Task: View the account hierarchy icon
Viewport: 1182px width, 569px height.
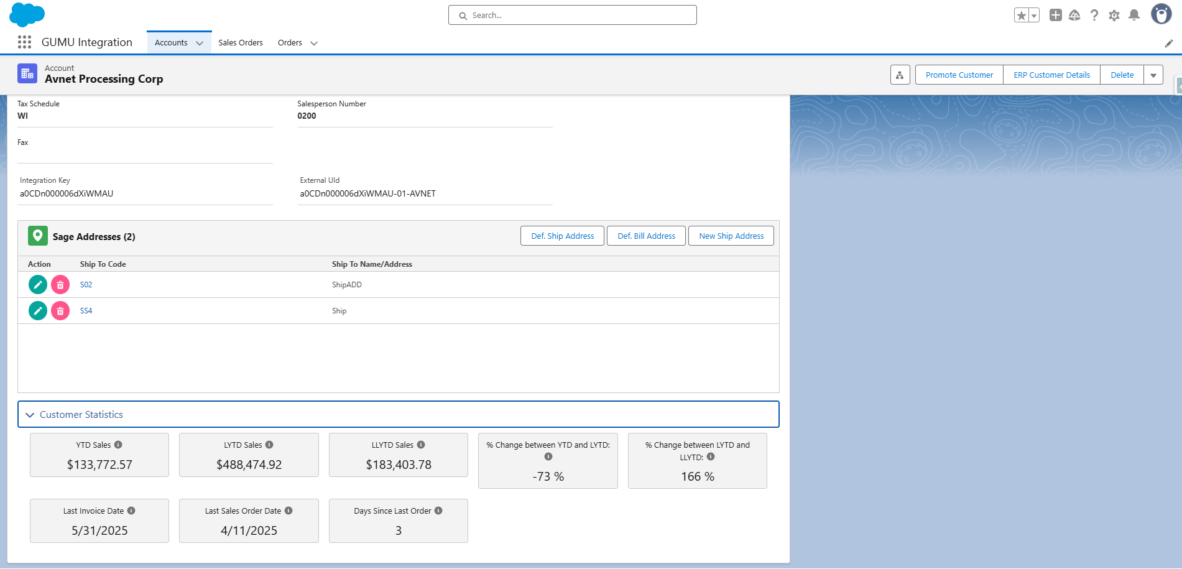Action: pyautogui.click(x=900, y=75)
